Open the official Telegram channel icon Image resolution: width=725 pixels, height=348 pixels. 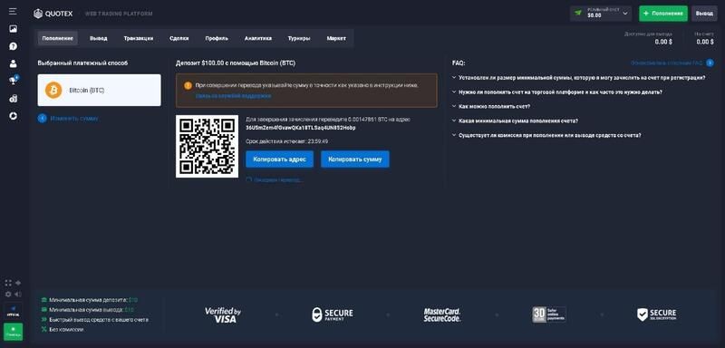click(x=13, y=311)
